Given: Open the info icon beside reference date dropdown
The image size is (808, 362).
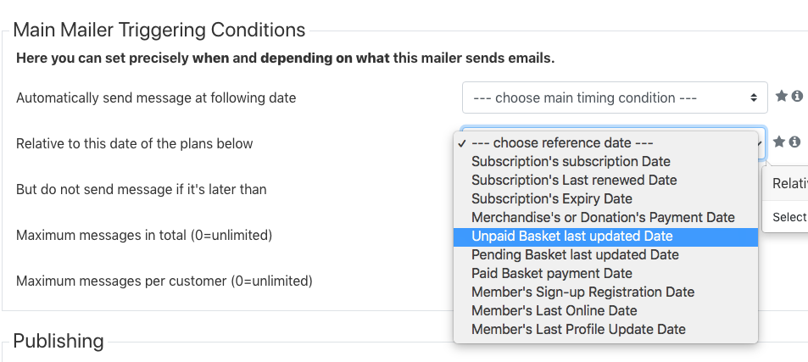Looking at the screenshot, I should (x=794, y=141).
